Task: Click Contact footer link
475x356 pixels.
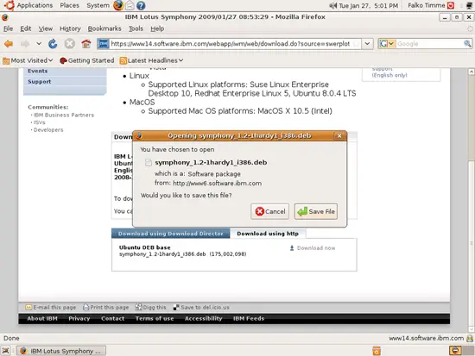Action: (112, 318)
